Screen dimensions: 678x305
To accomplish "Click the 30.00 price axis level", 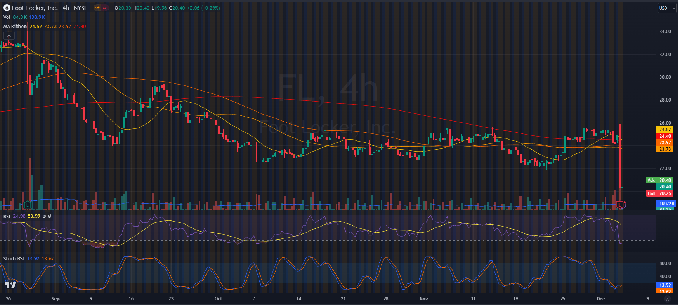I will [665, 77].
